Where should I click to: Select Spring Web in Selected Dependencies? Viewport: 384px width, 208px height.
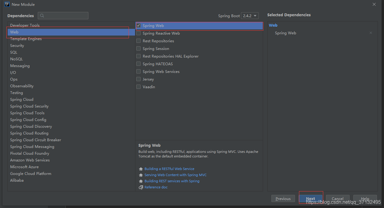(285, 33)
